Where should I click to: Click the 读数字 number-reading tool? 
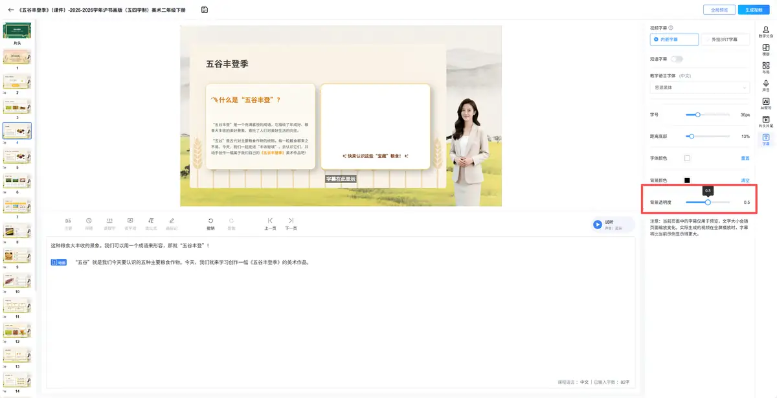pyautogui.click(x=109, y=224)
